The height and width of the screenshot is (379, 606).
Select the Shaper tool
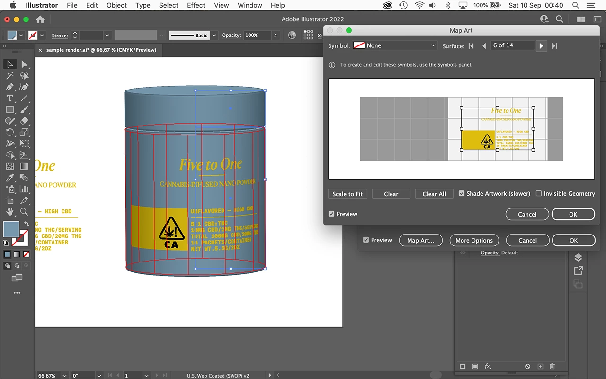(9, 121)
